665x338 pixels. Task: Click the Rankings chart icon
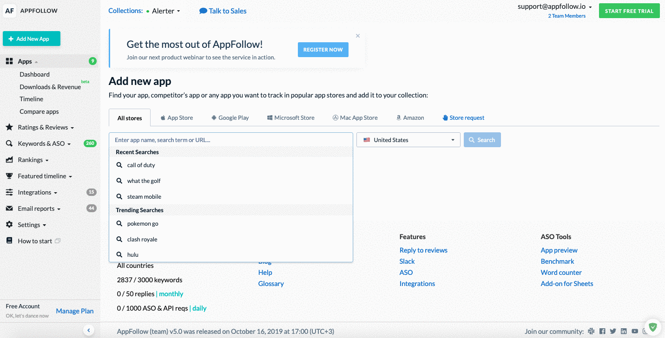click(9, 160)
